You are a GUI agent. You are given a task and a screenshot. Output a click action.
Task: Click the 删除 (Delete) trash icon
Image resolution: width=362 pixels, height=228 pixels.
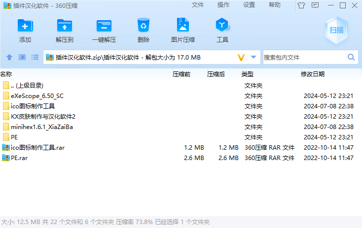144,25
